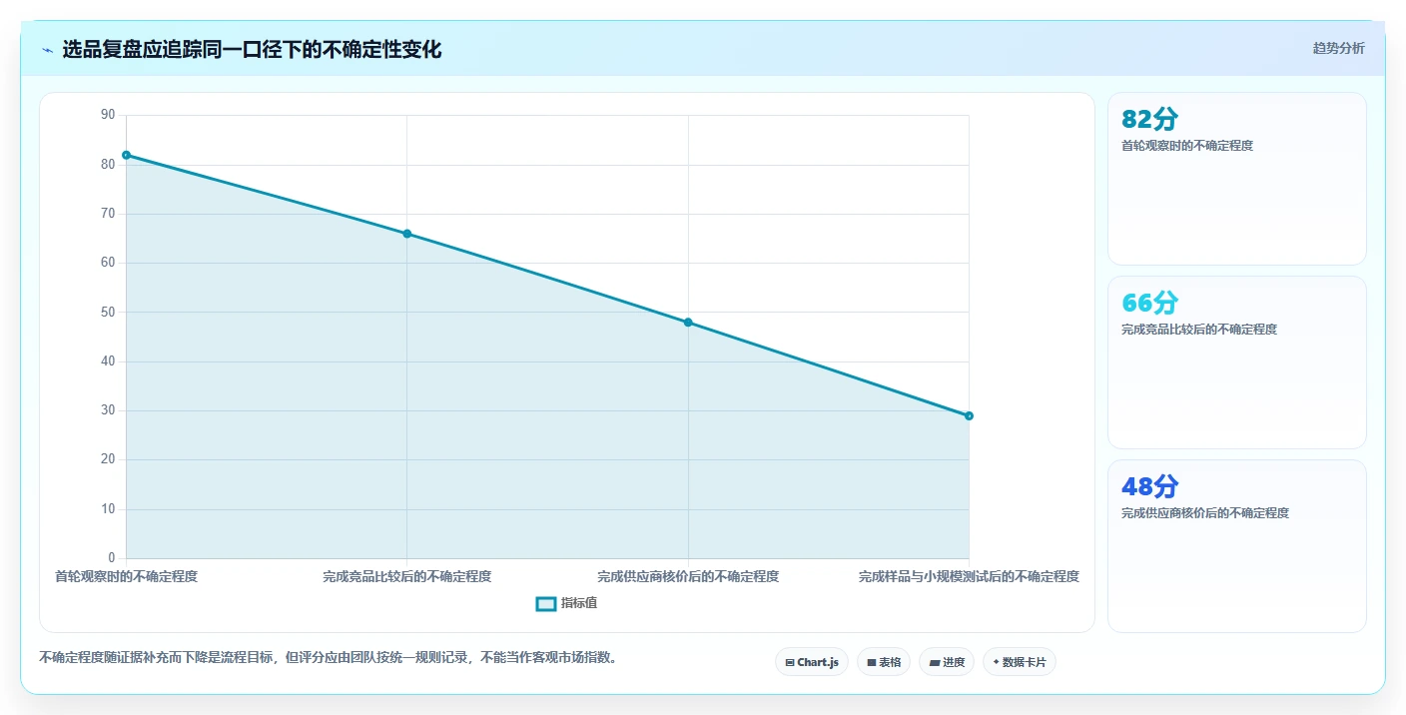This screenshot has width=1406, height=715.
Task: Click the 趋势分析 label in header
Action: (x=1338, y=49)
